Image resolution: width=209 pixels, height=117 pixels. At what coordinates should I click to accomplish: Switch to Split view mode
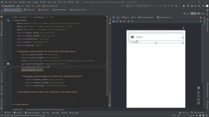tap(194, 14)
